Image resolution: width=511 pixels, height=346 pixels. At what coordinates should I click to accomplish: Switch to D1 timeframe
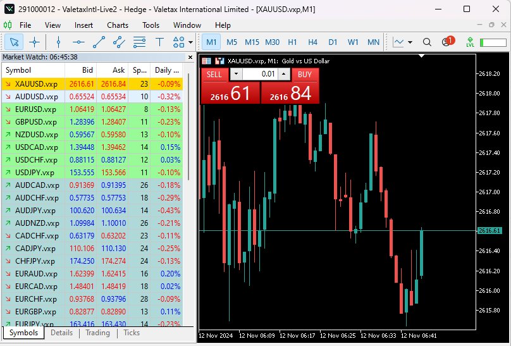pos(333,42)
